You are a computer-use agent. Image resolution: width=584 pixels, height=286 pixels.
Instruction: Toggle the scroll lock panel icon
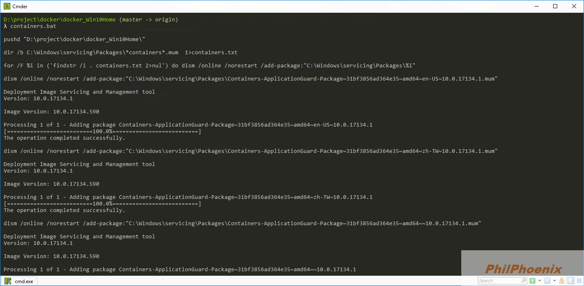(570, 281)
